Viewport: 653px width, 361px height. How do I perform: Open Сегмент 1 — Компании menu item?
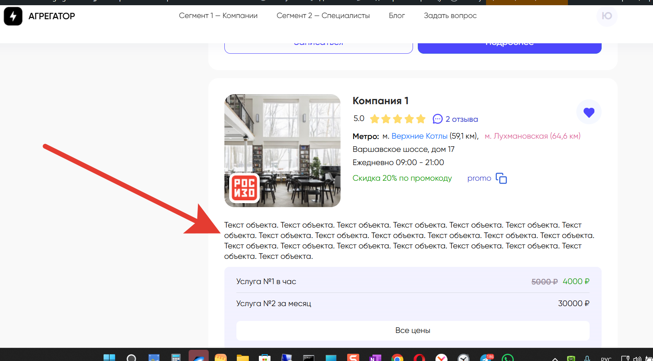coord(218,16)
